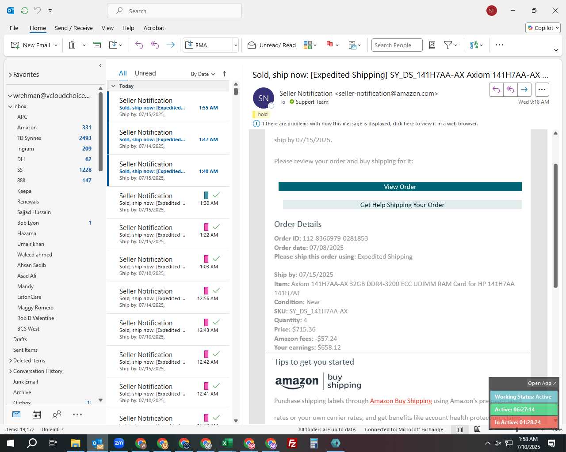Click Reading view icon in status bar

[x=478, y=429]
